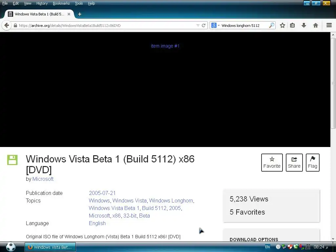This screenshot has height=252, width=336.
Task: Click the red-white shield tray icon
Action: click(290, 247)
